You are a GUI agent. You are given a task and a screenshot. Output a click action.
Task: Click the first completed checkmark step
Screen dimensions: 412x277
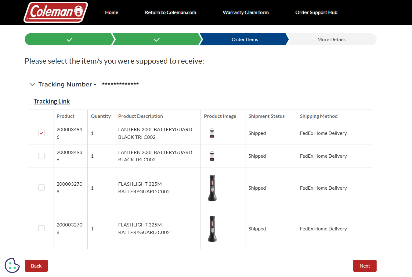coord(70,39)
